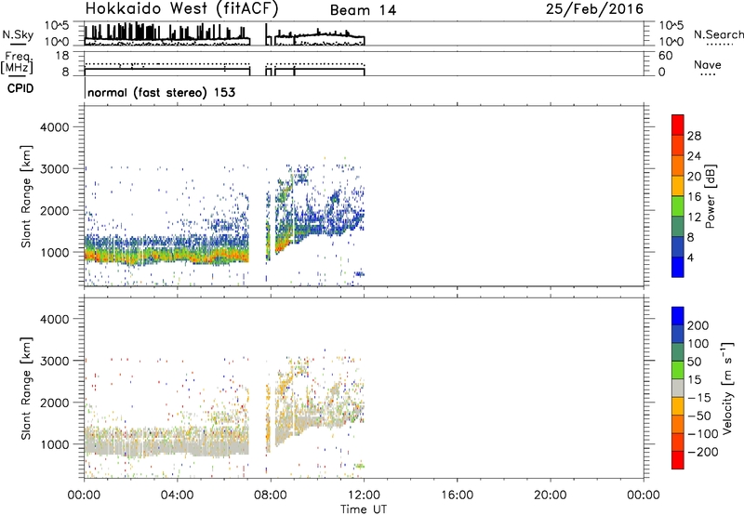The height and width of the screenshot is (515, 744).
Task: Click the 'N.Search' legend label
Action: pyautogui.click(x=718, y=34)
